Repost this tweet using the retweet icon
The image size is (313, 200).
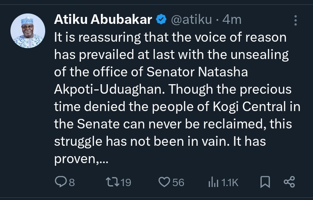point(112,182)
